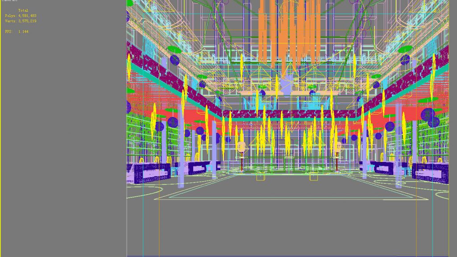The height and width of the screenshot is (257, 457).
Task: Select the rectangular carpet outline on the floor
Action: click(x=291, y=187)
